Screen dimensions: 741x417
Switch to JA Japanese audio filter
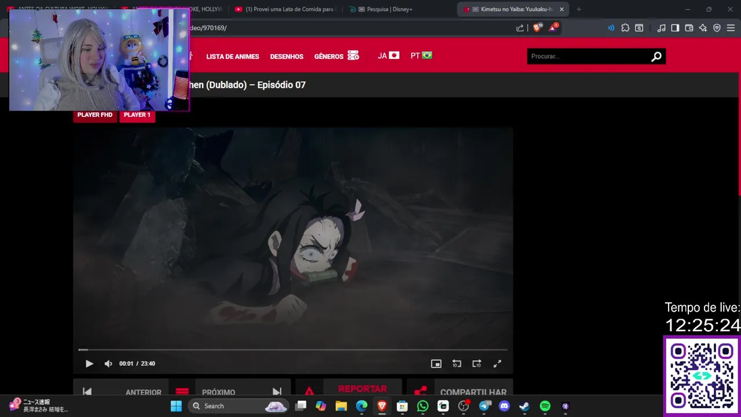388,56
